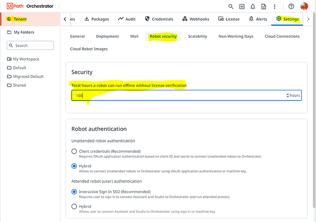The height and width of the screenshot is (222, 316).
Task: Click the My Folders folder icon
Action: (9, 32)
